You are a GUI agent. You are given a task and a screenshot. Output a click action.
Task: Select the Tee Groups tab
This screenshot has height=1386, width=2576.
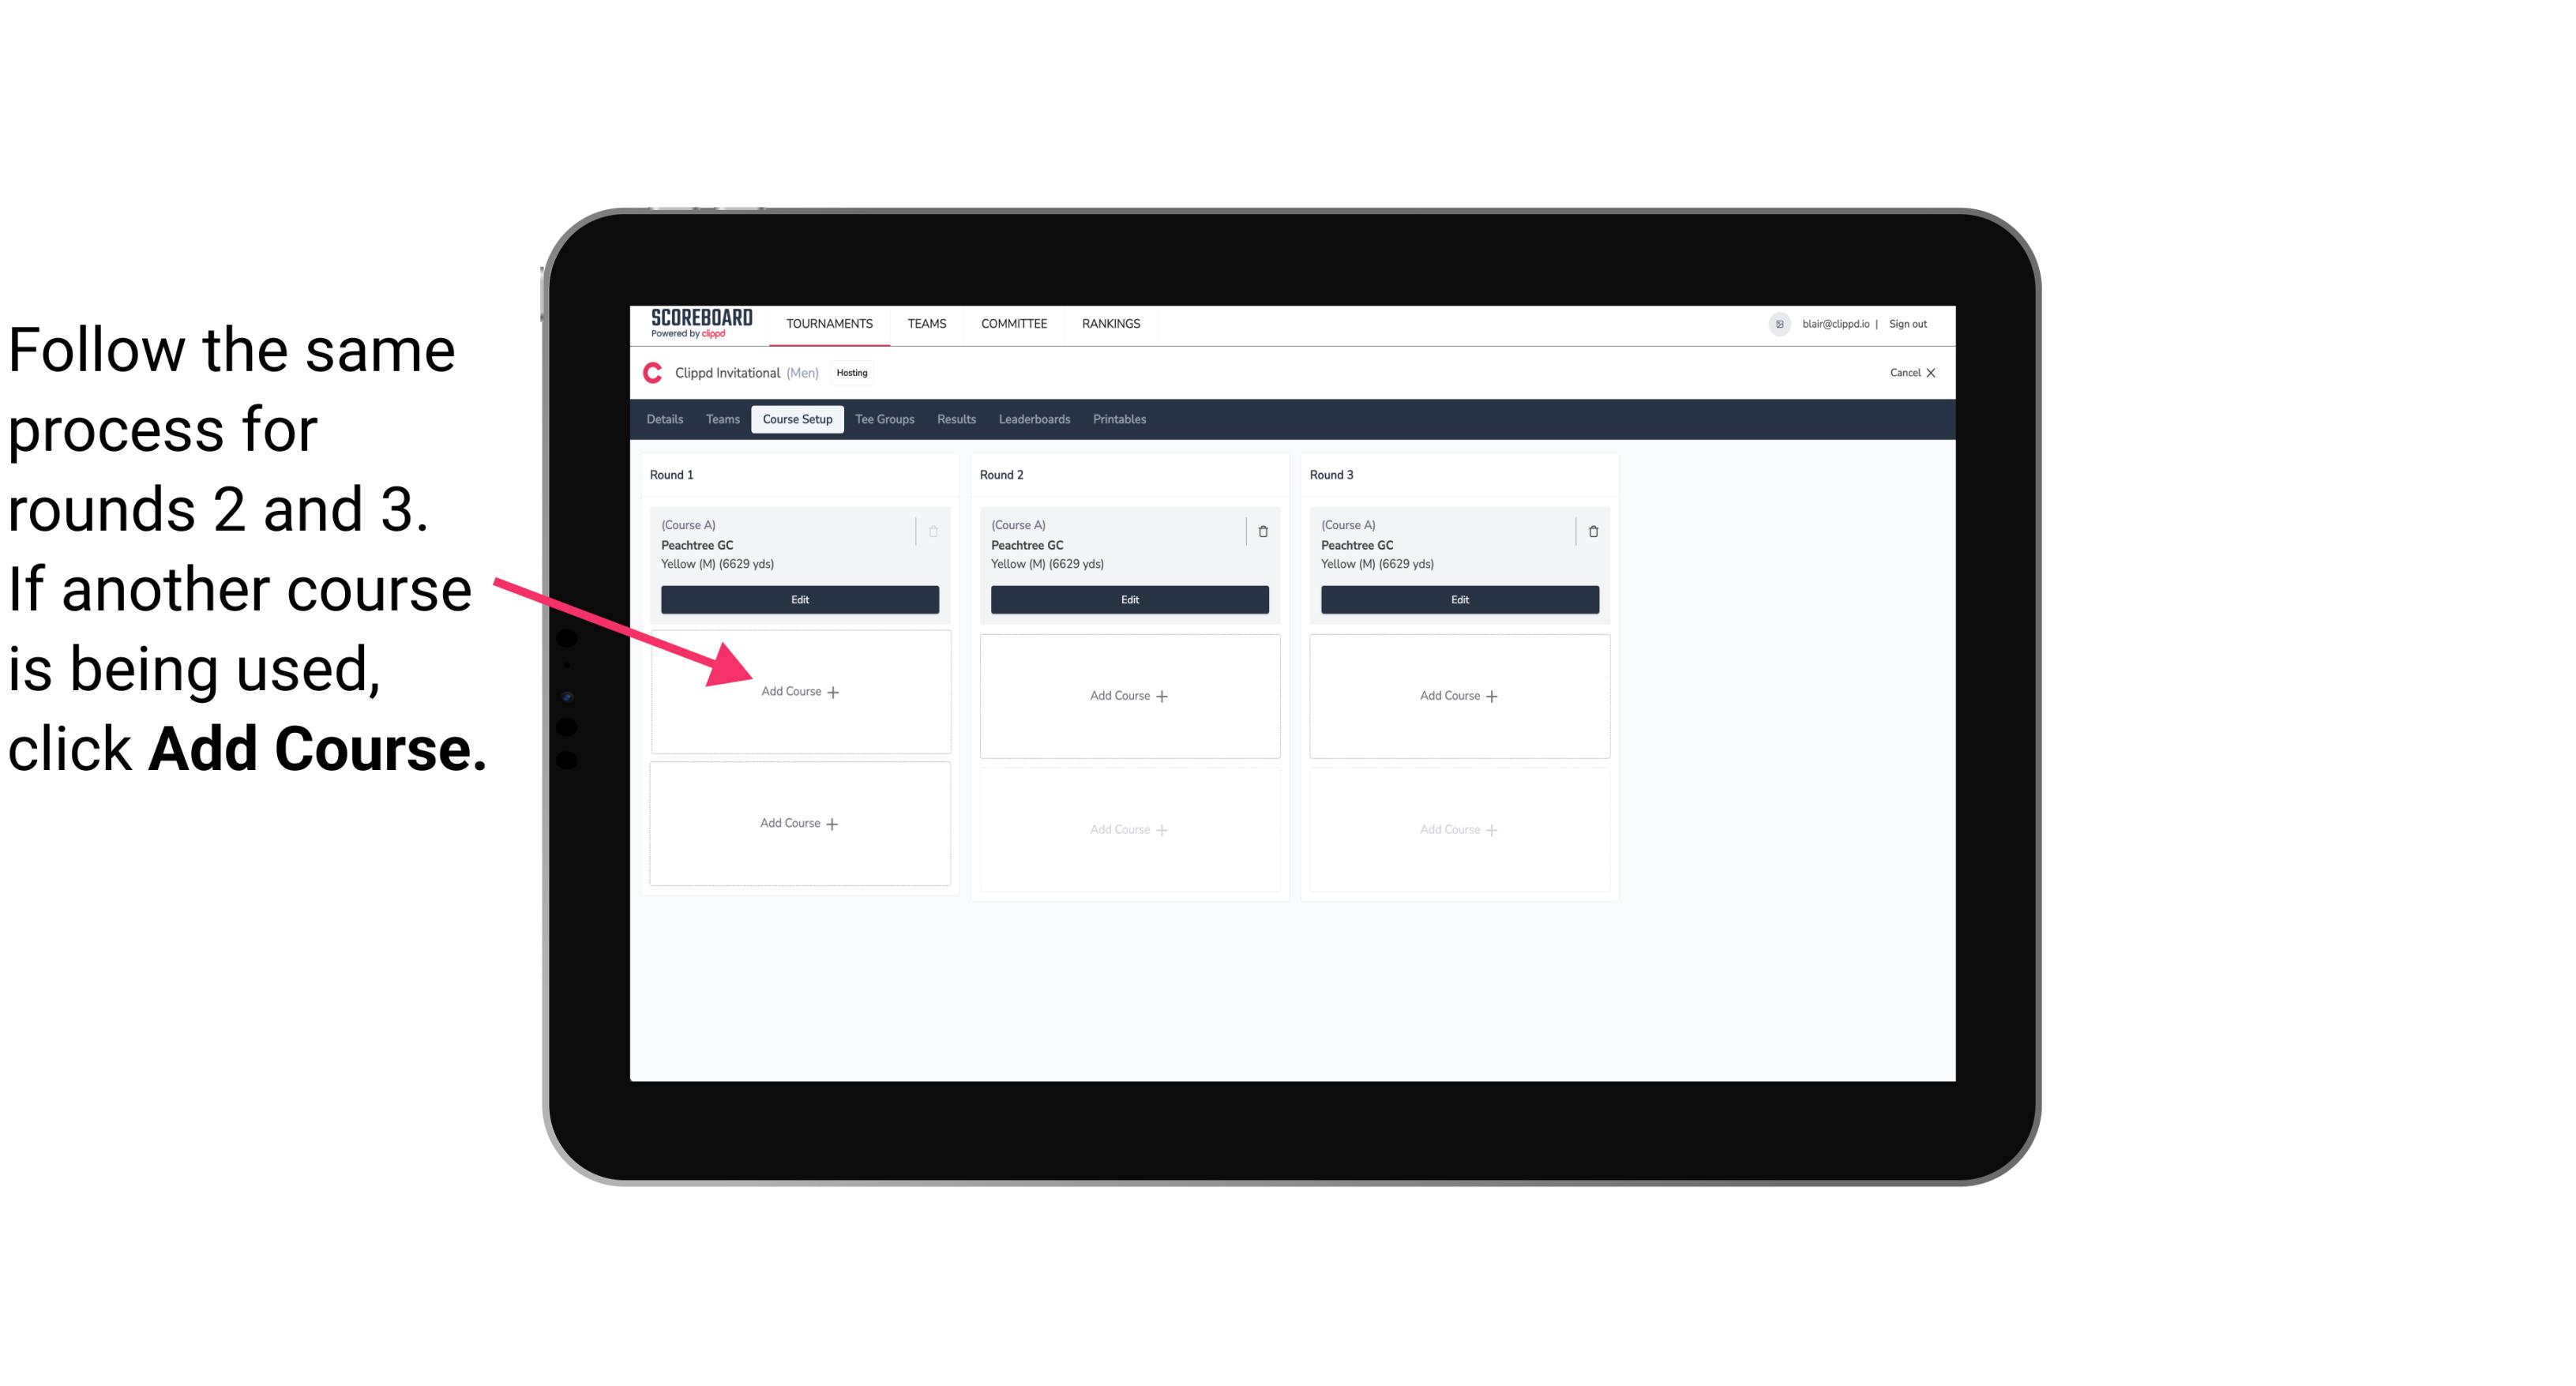[884, 419]
